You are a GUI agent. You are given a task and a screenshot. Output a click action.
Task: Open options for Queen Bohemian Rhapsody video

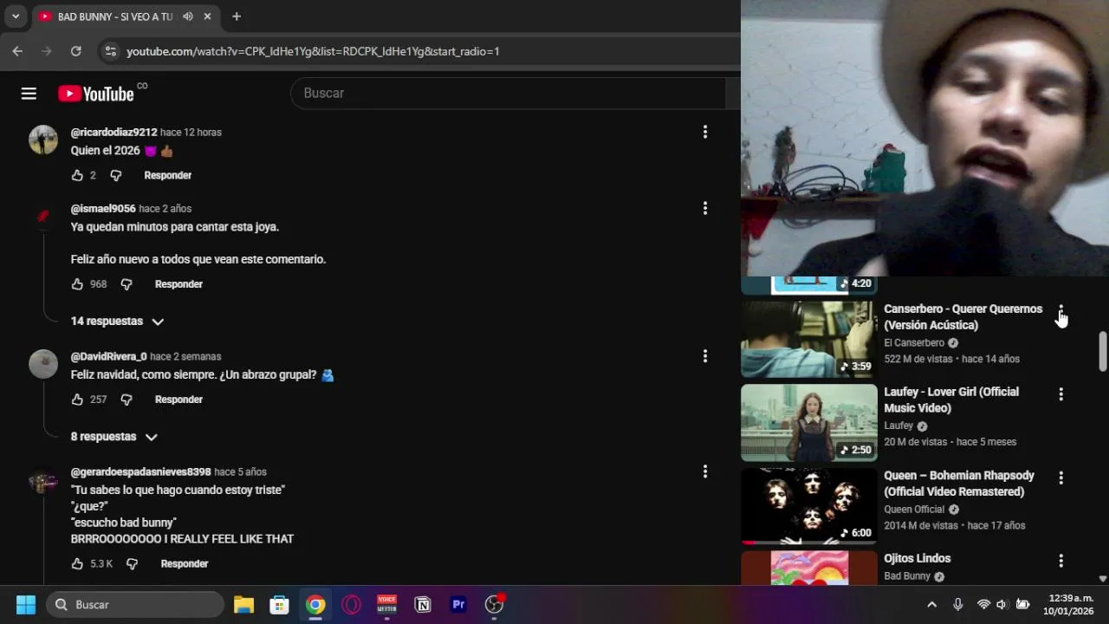[x=1060, y=478]
